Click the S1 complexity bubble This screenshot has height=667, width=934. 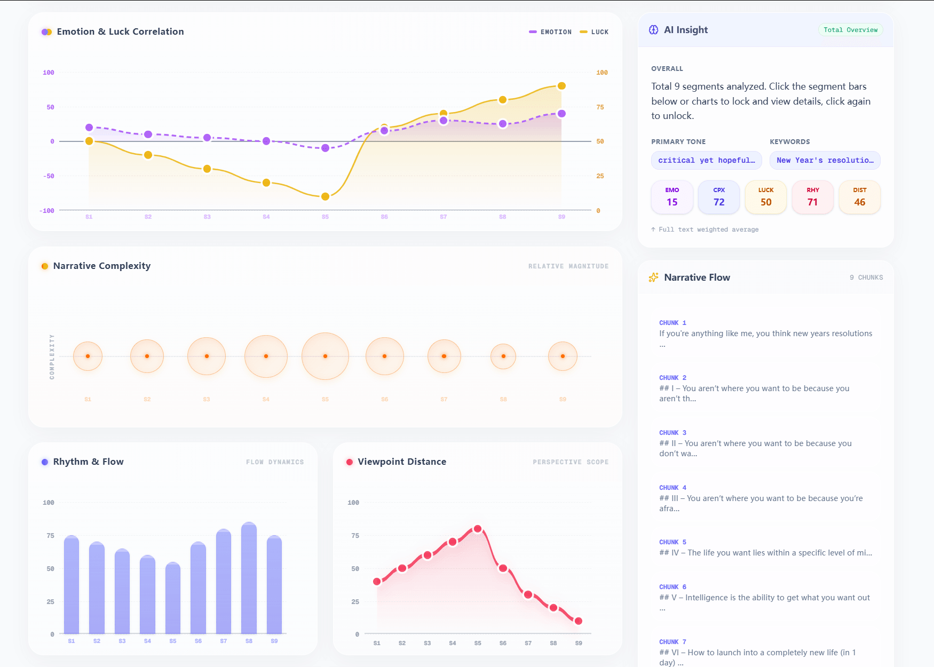pyautogui.click(x=88, y=356)
